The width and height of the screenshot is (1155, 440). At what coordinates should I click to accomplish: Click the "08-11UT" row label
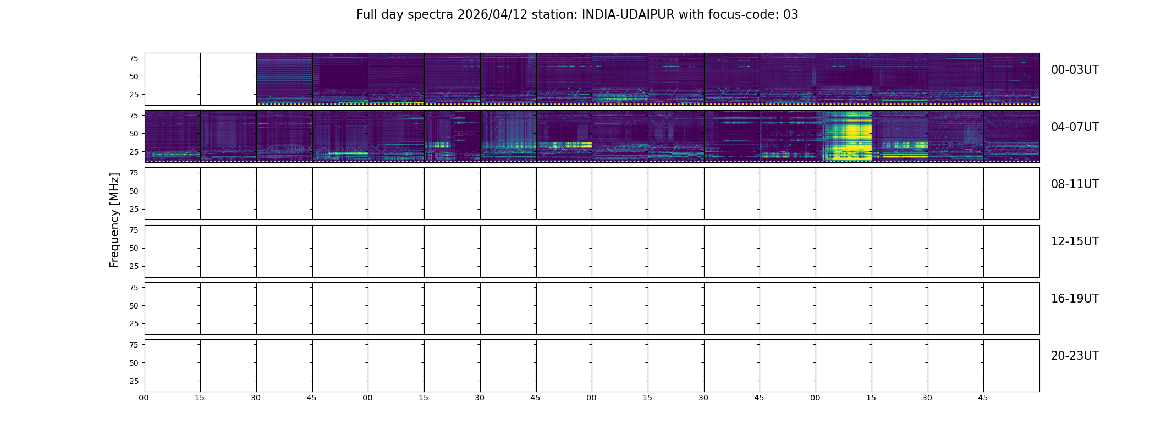(1075, 184)
